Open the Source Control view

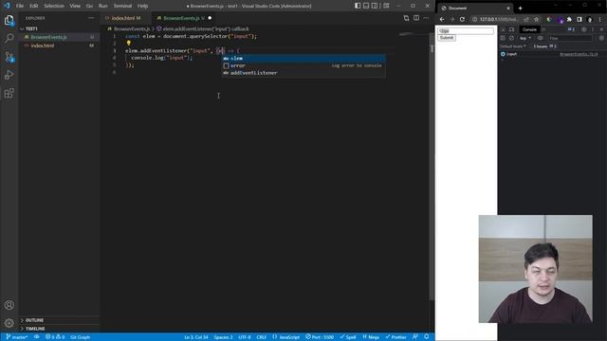point(9,57)
